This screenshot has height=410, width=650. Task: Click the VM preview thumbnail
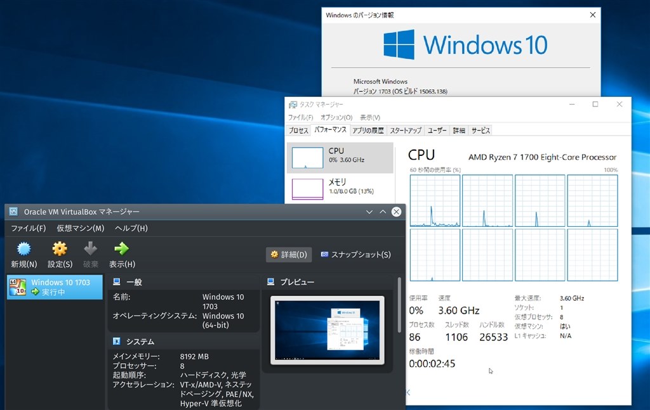[328, 330]
